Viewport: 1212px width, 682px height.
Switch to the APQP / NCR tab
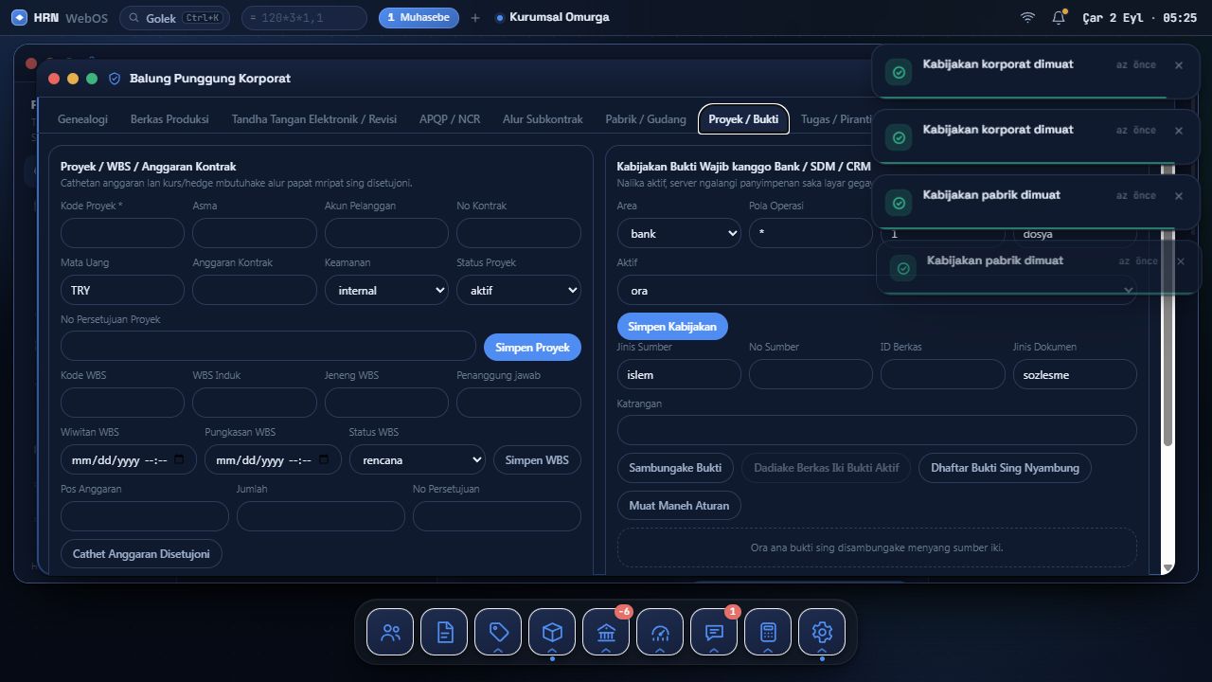point(450,119)
